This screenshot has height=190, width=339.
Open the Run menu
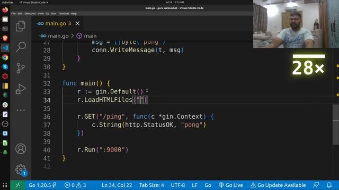[53, 14]
